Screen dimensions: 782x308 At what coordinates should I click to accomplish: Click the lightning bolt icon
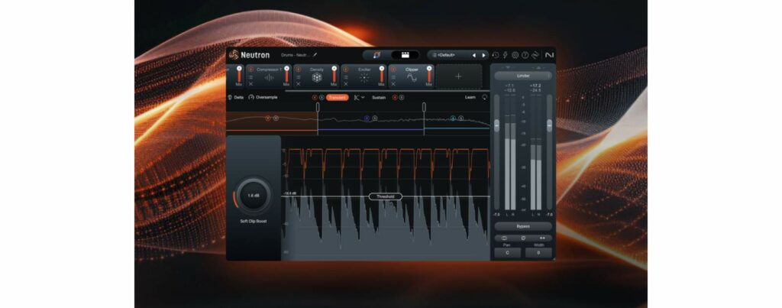(506, 55)
